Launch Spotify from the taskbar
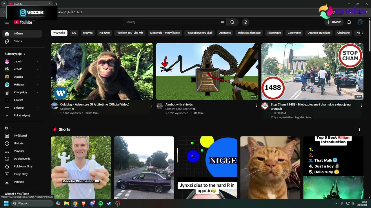 pos(101,203)
